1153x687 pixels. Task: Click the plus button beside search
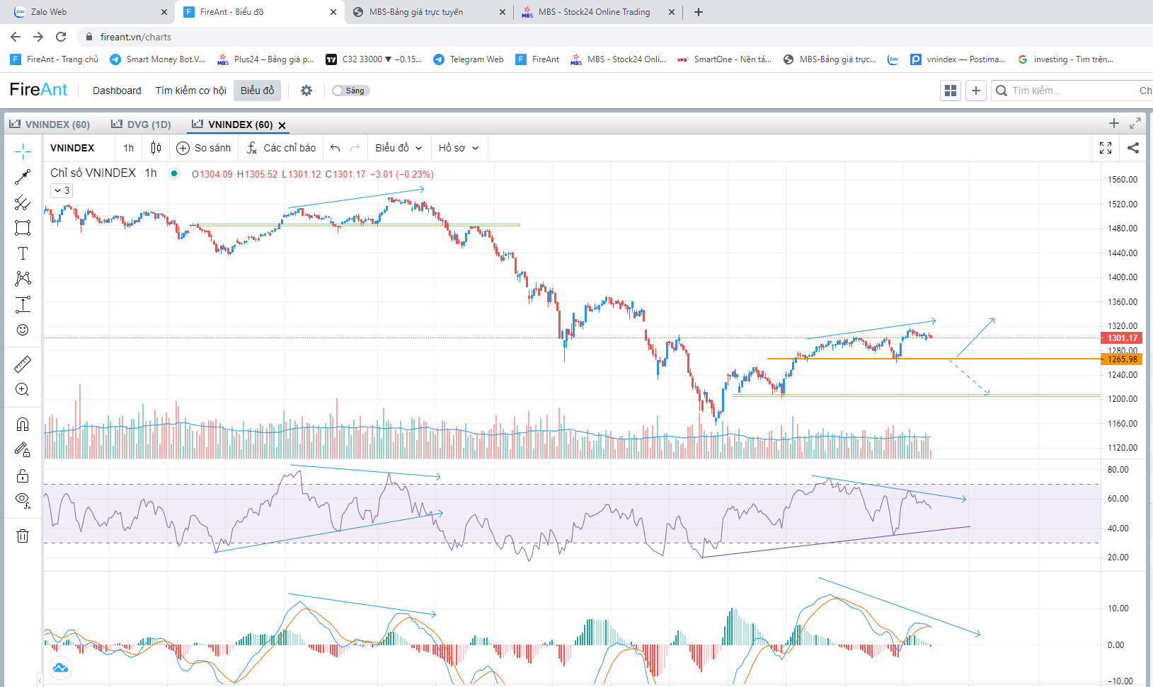click(976, 91)
